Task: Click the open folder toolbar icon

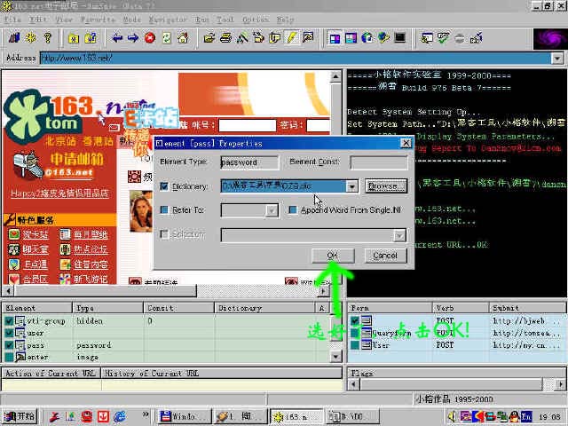Action: [209, 37]
